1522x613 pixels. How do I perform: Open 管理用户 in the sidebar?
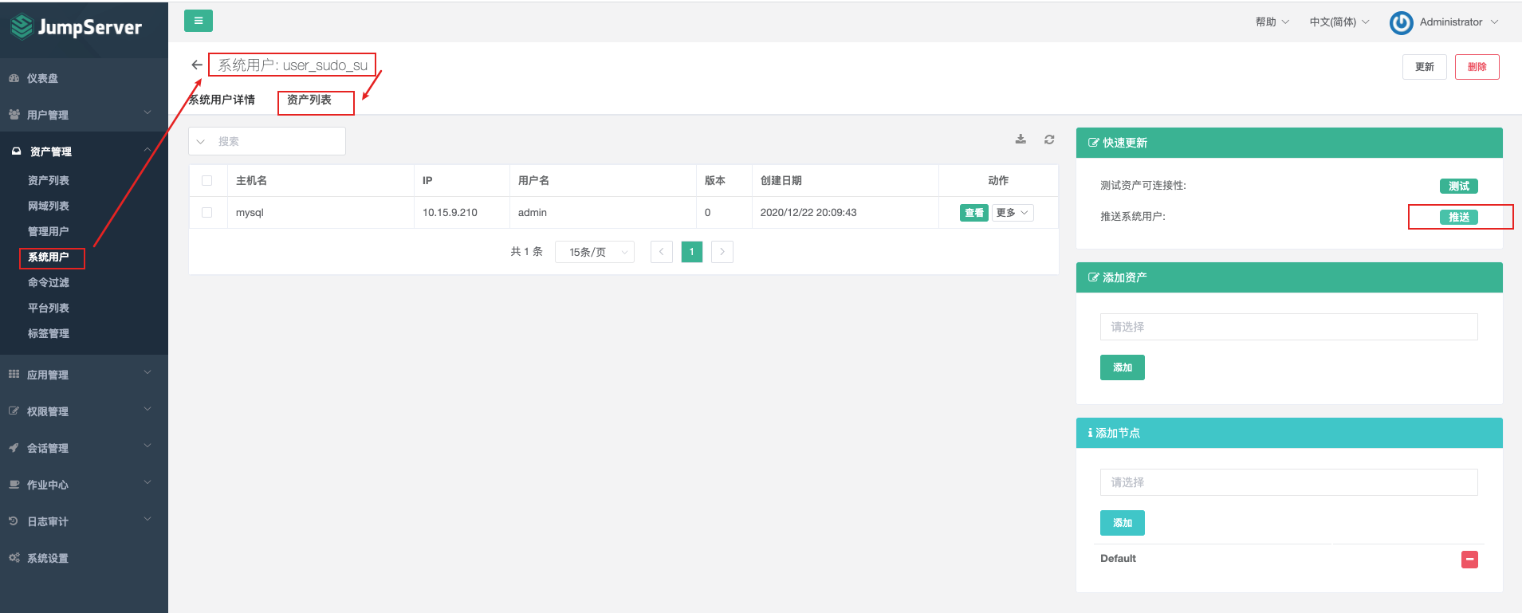click(x=49, y=231)
